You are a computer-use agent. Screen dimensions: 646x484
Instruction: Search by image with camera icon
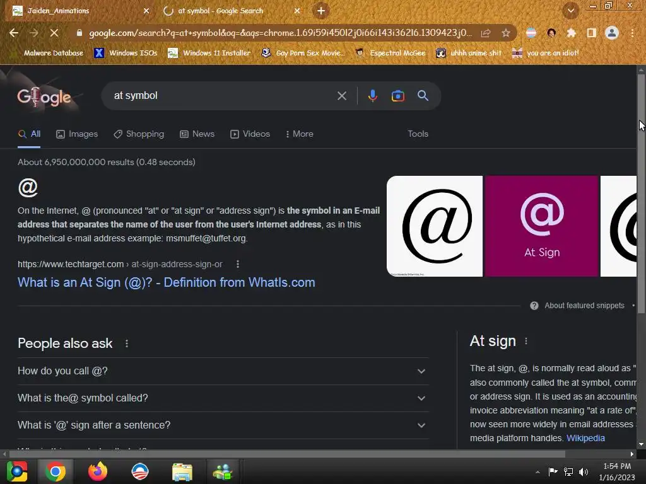click(397, 96)
